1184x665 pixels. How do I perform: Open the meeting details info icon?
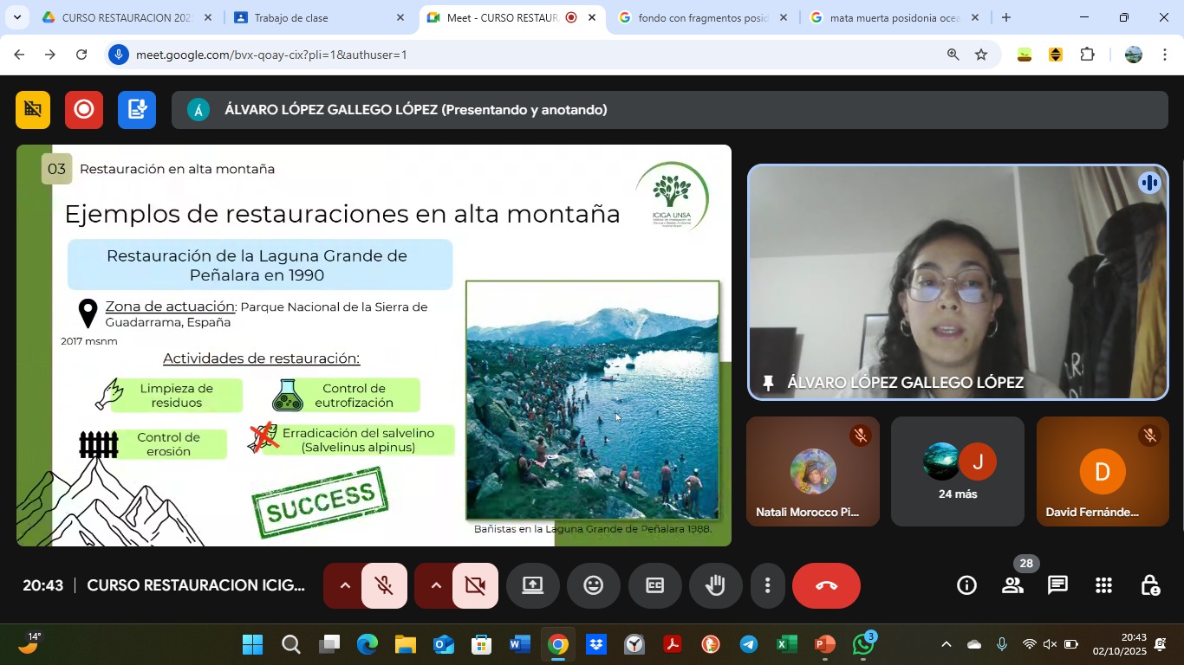pyautogui.click(x=966, y=586)
